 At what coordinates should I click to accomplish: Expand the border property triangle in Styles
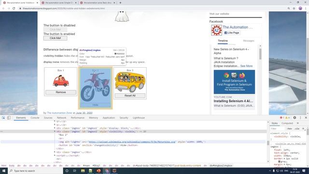tap(284, 159)
